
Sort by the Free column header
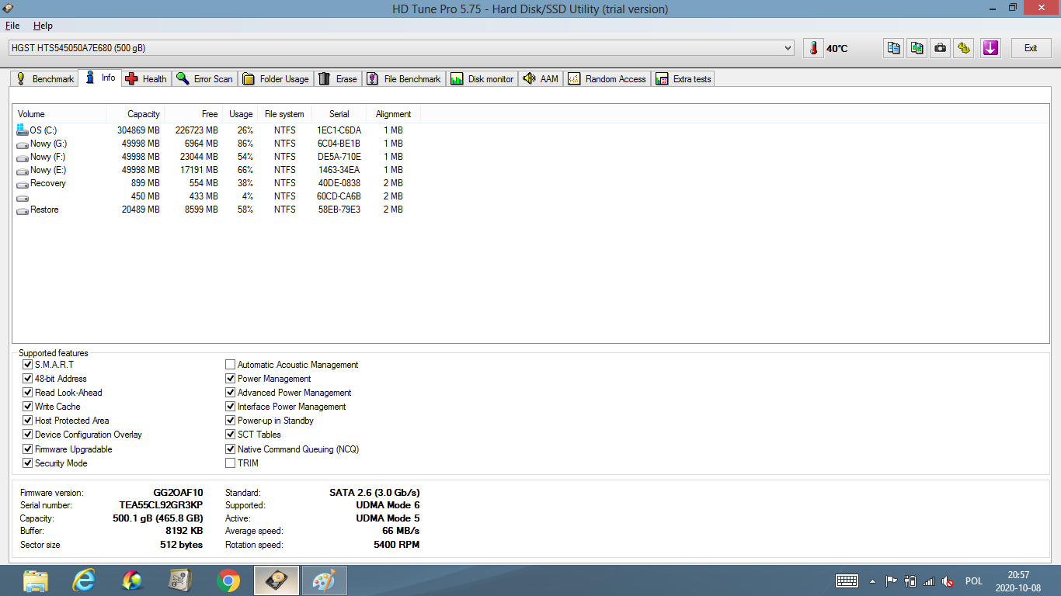(194, 114)
